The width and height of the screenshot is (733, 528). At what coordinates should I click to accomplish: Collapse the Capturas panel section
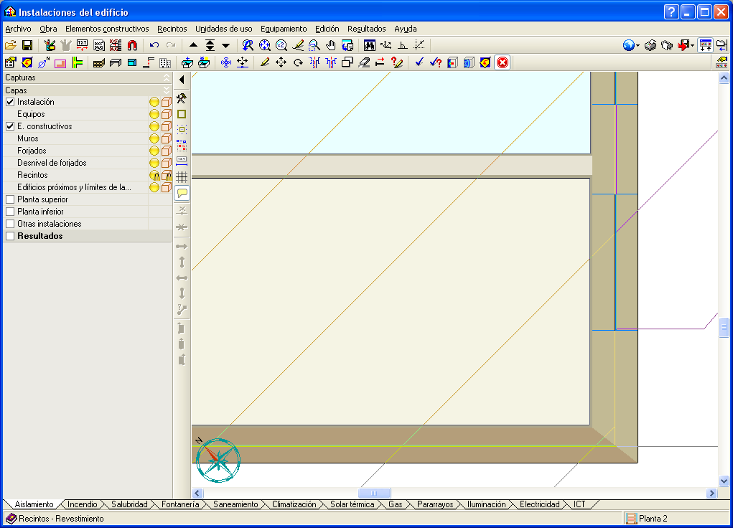167,77
